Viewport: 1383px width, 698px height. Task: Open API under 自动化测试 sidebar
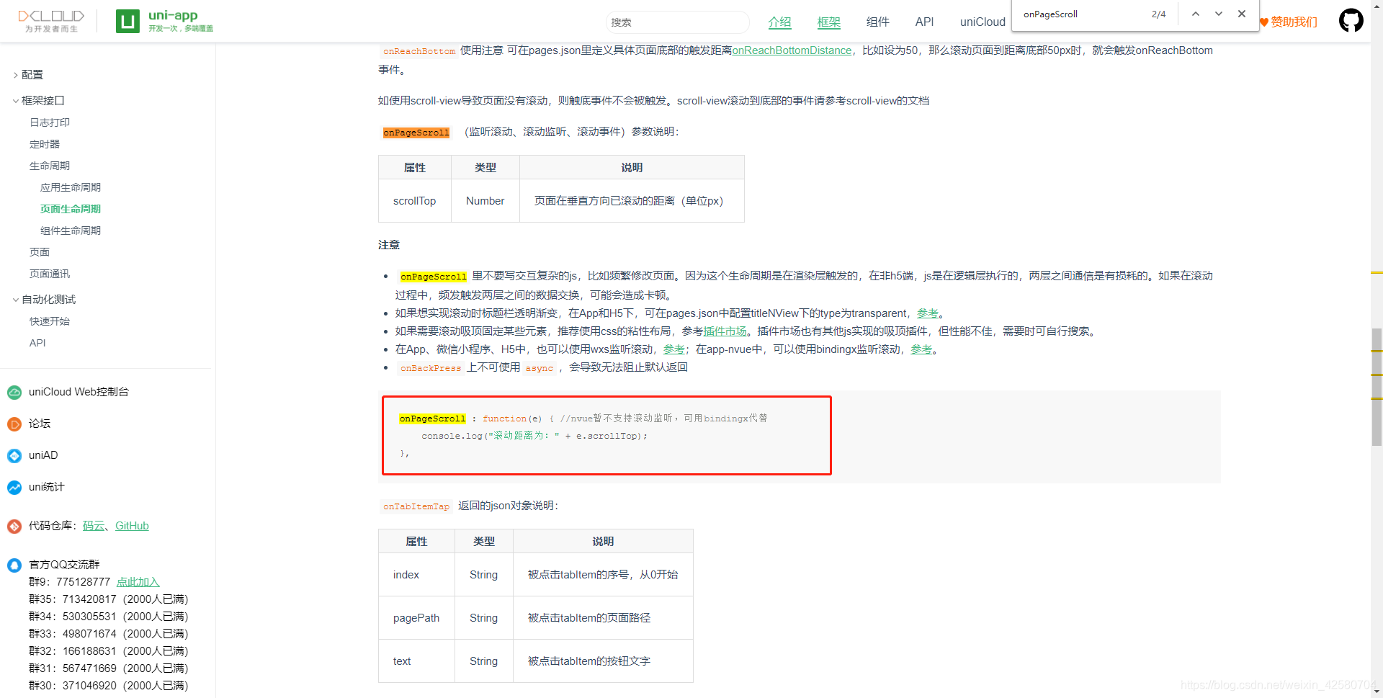37,343
